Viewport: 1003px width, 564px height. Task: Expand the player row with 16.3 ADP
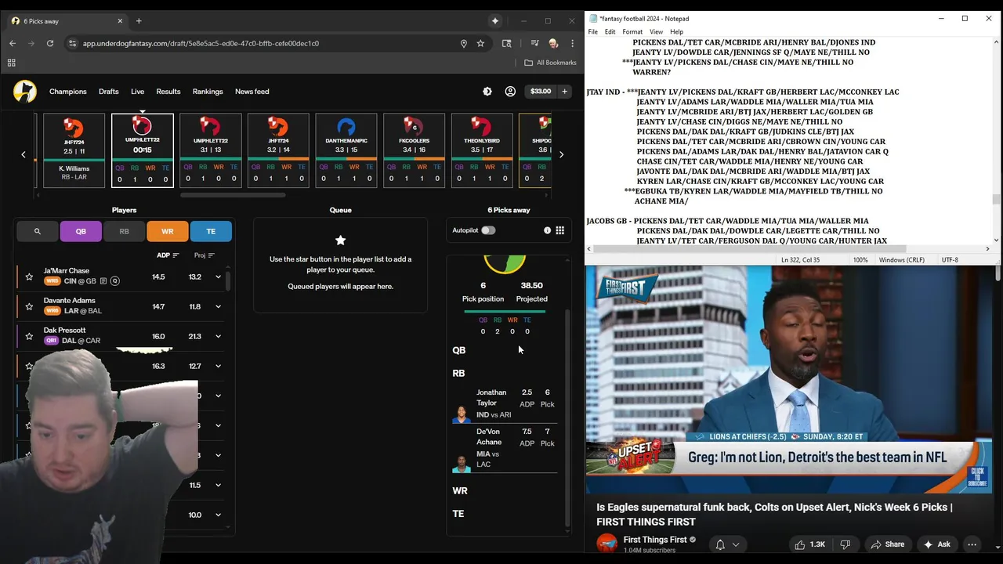tap(218, 366)
